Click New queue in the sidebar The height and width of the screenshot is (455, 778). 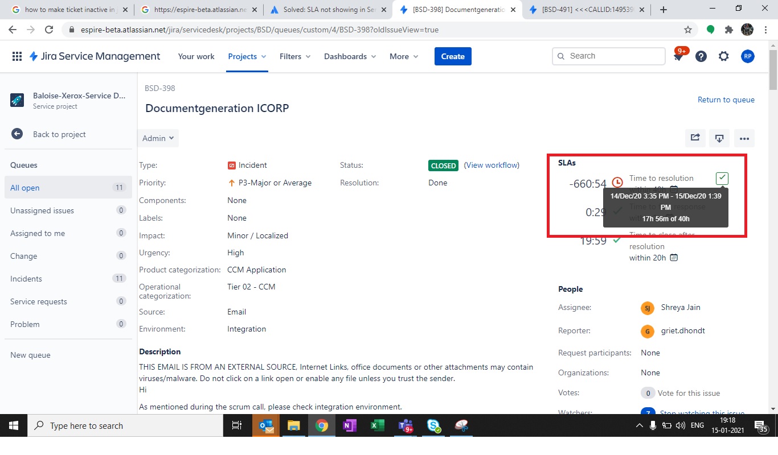pyautogui.click(x=30, y=355)
